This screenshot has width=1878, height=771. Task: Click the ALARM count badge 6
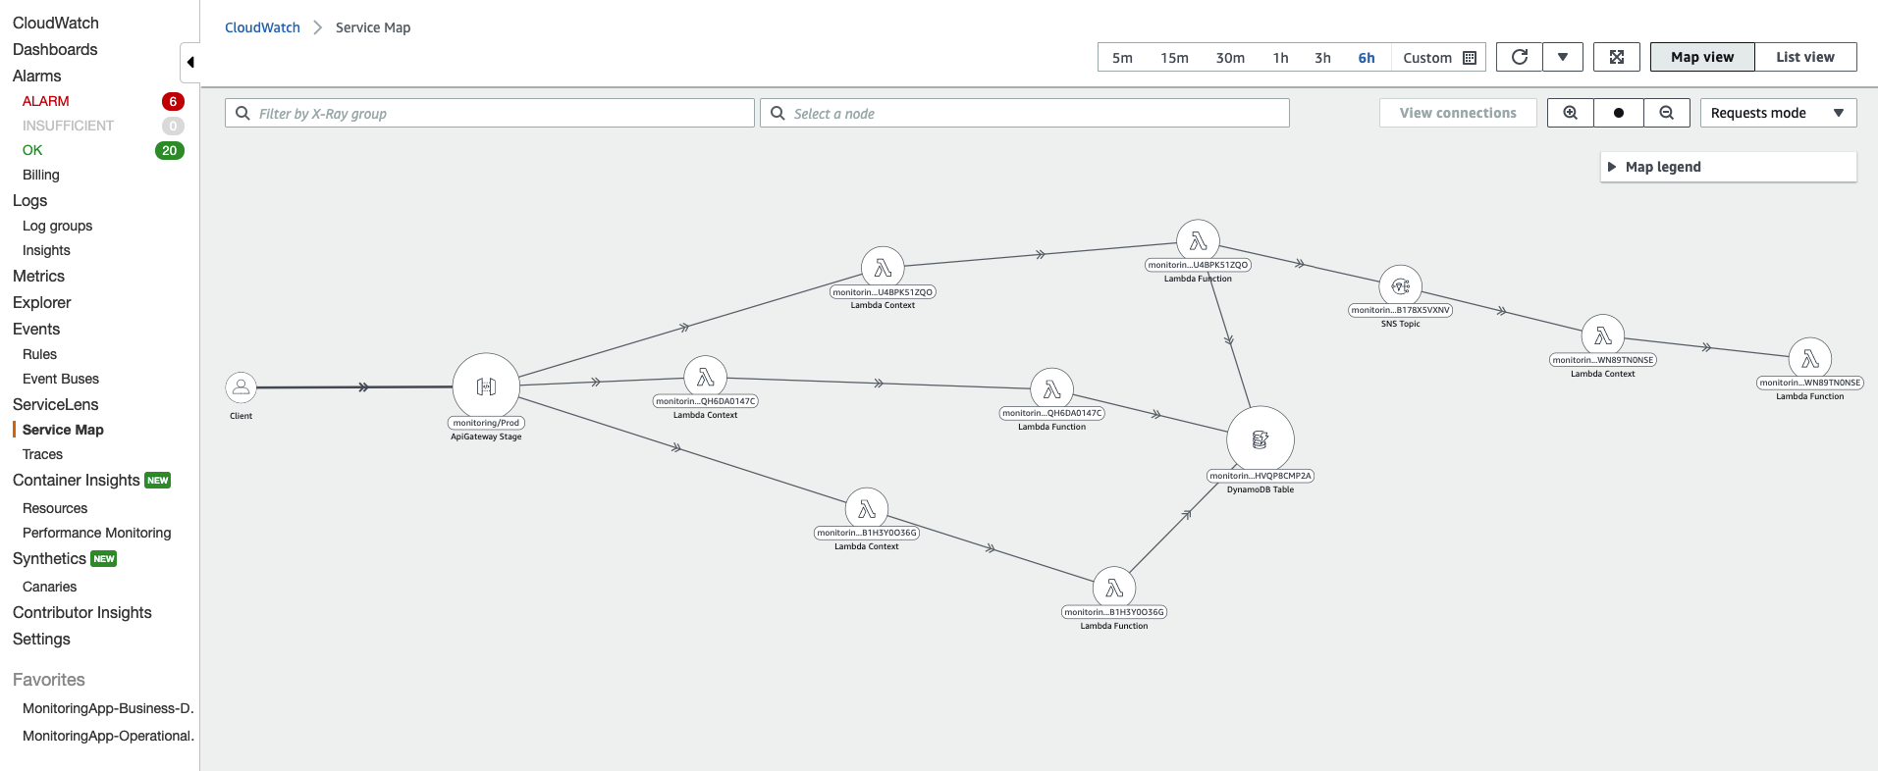(x=173, y=101)
